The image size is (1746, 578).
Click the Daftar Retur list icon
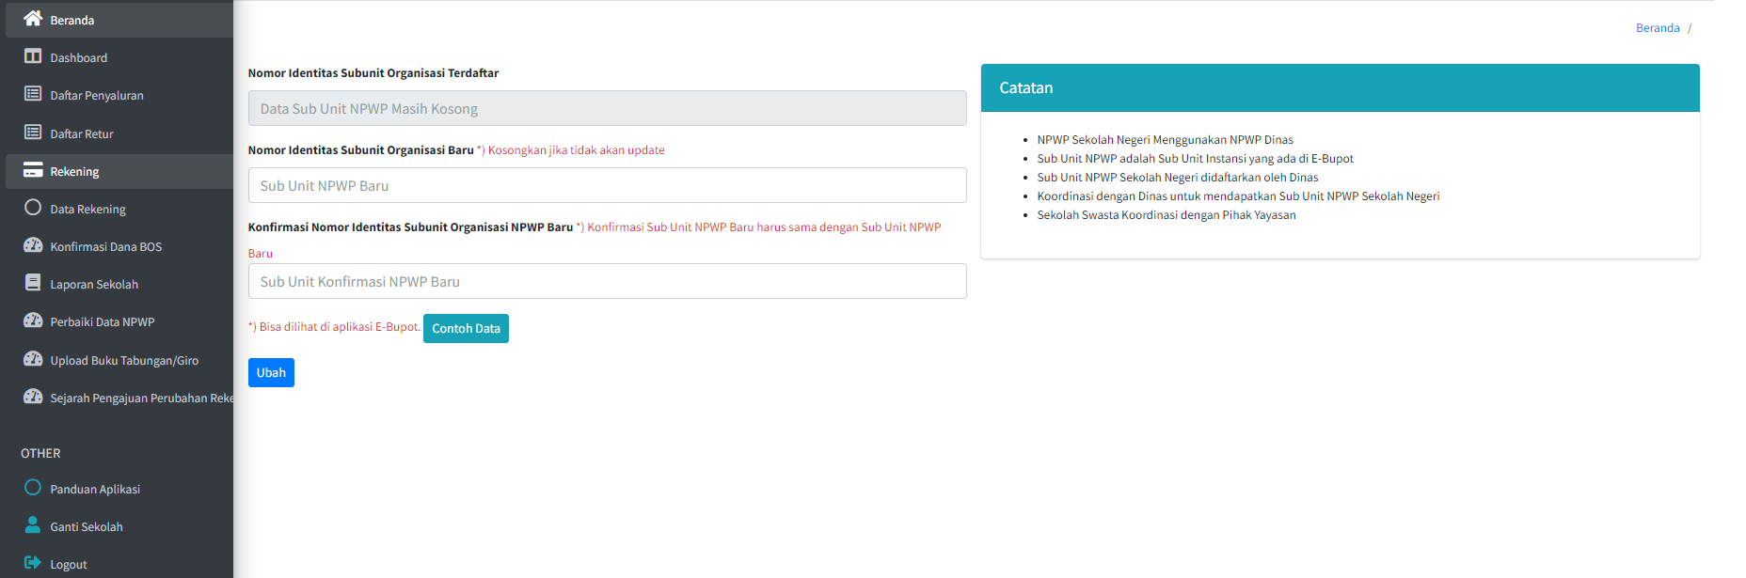tap(33, 133)
